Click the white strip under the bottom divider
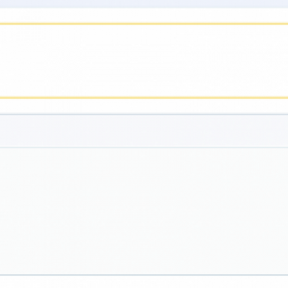The image size is (288, 288). point(144,282)
